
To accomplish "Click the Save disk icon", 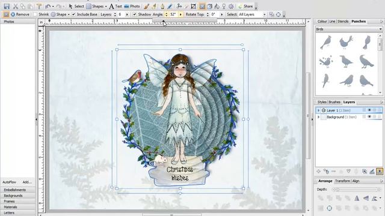I will 7,6.
